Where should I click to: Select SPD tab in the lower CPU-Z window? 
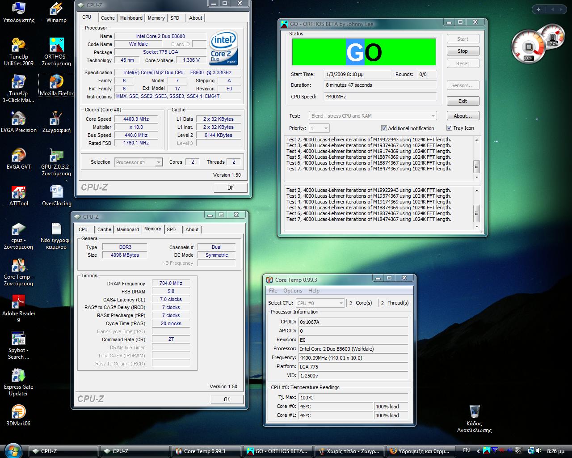point(171,229)
